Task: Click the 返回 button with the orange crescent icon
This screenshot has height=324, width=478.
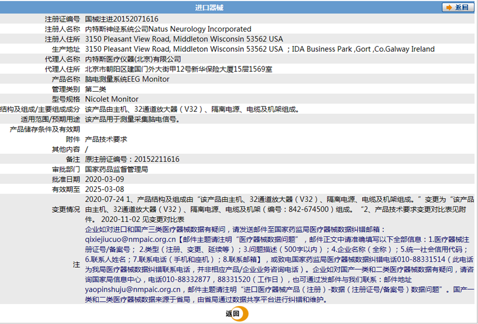Action: 237,314
